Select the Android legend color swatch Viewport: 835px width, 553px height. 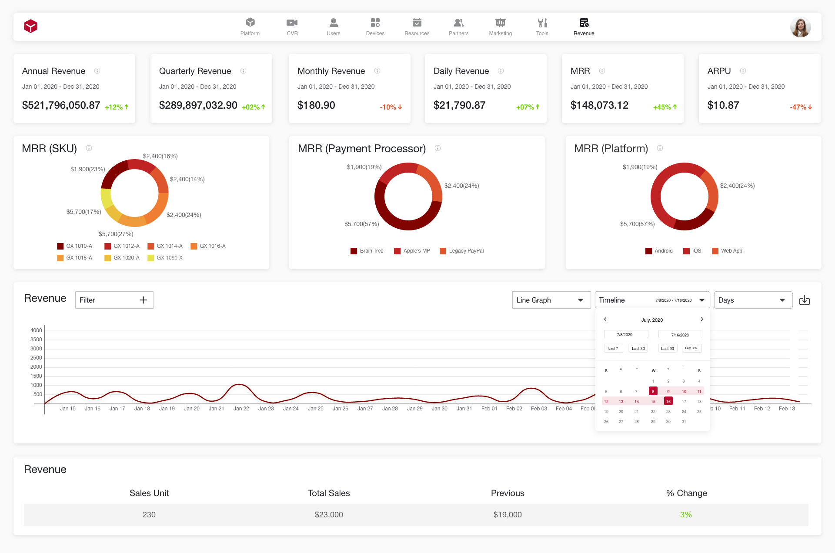pos(648,251)
